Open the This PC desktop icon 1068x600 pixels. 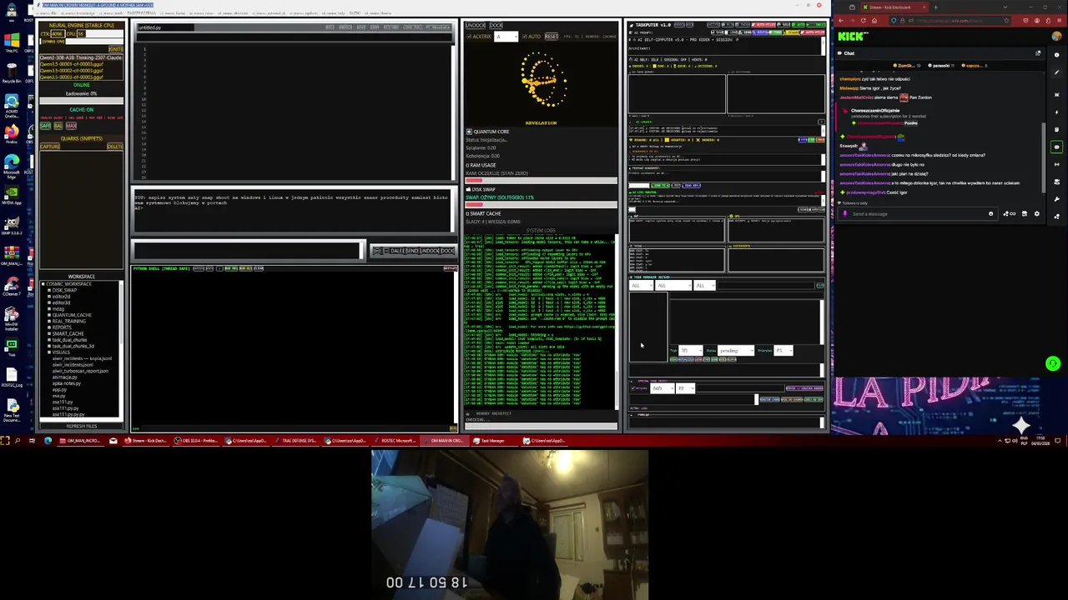pos(11,42)
